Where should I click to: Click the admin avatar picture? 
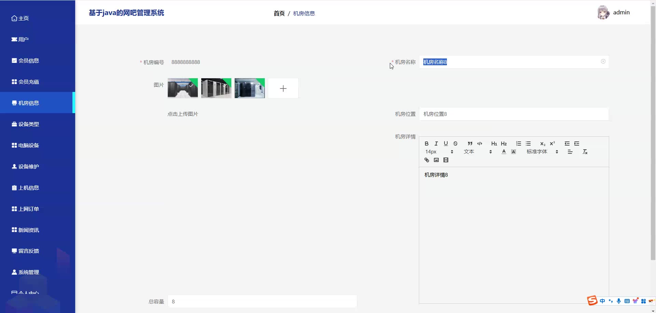point(603,12)
